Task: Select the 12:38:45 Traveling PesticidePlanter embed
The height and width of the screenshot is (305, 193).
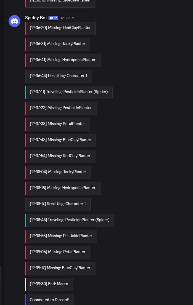Action: pyautogui.click(x=69, y=220)
